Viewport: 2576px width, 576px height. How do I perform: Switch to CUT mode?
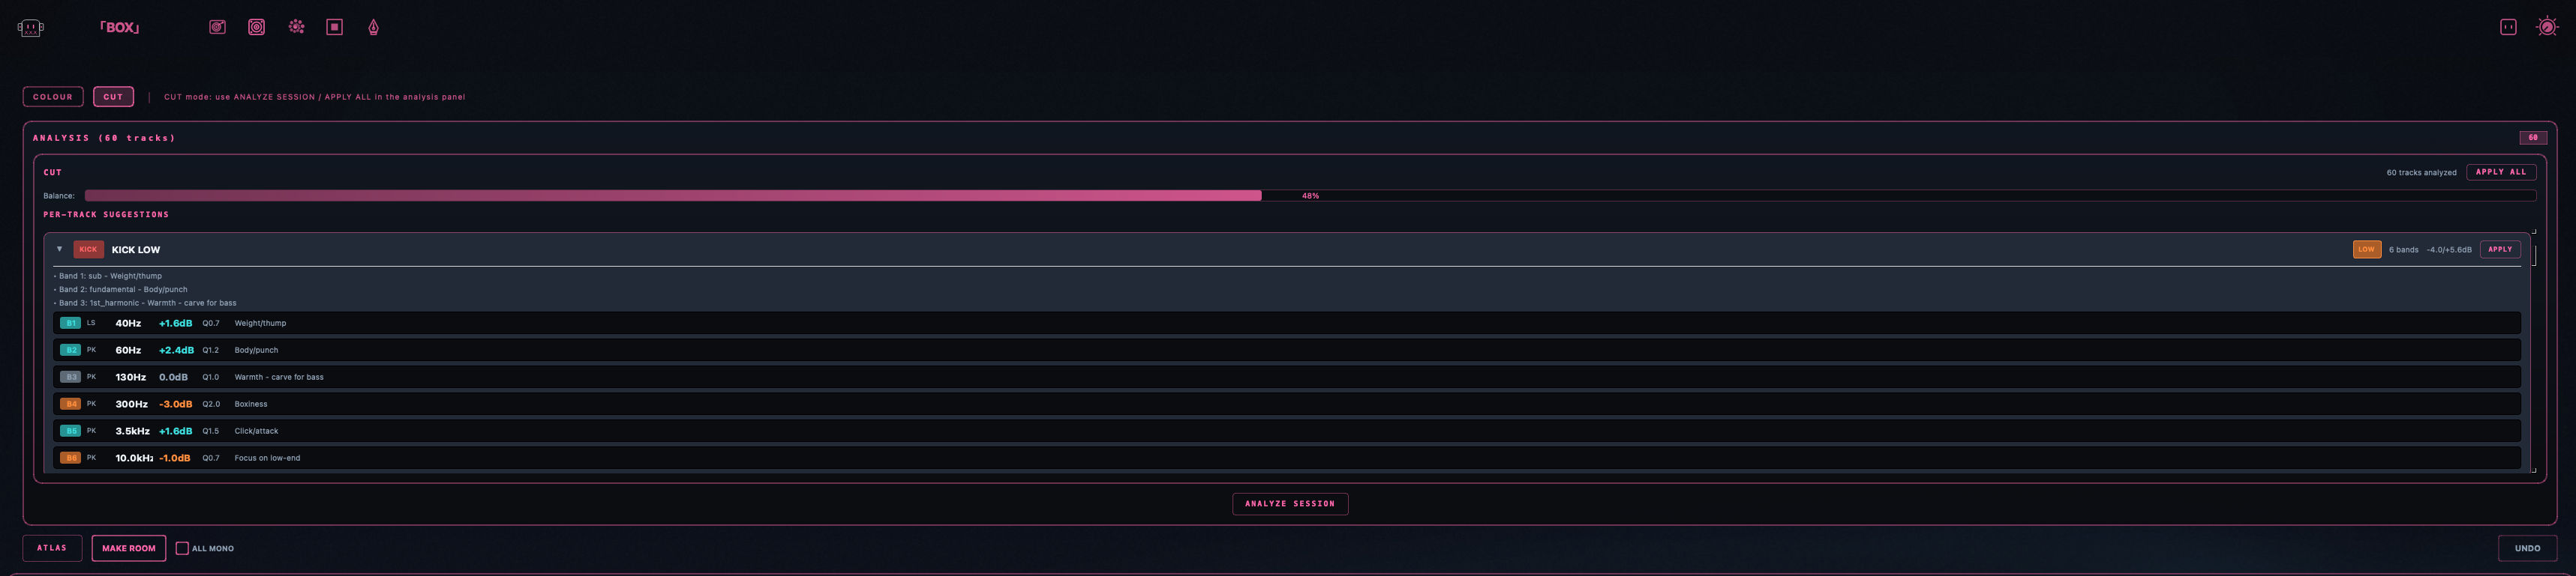point(113,97)
